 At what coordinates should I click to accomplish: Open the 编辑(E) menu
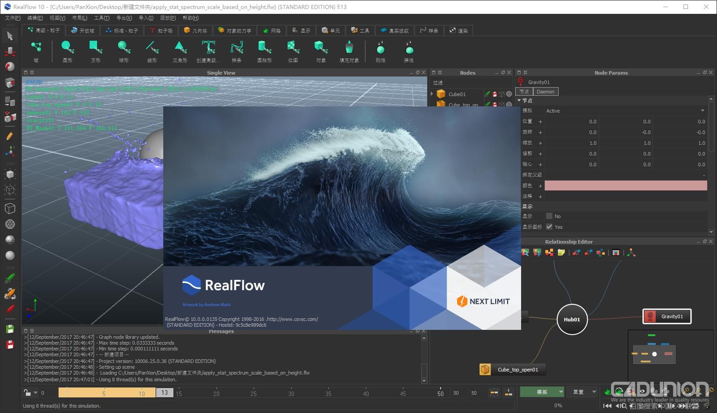(35, 18)
